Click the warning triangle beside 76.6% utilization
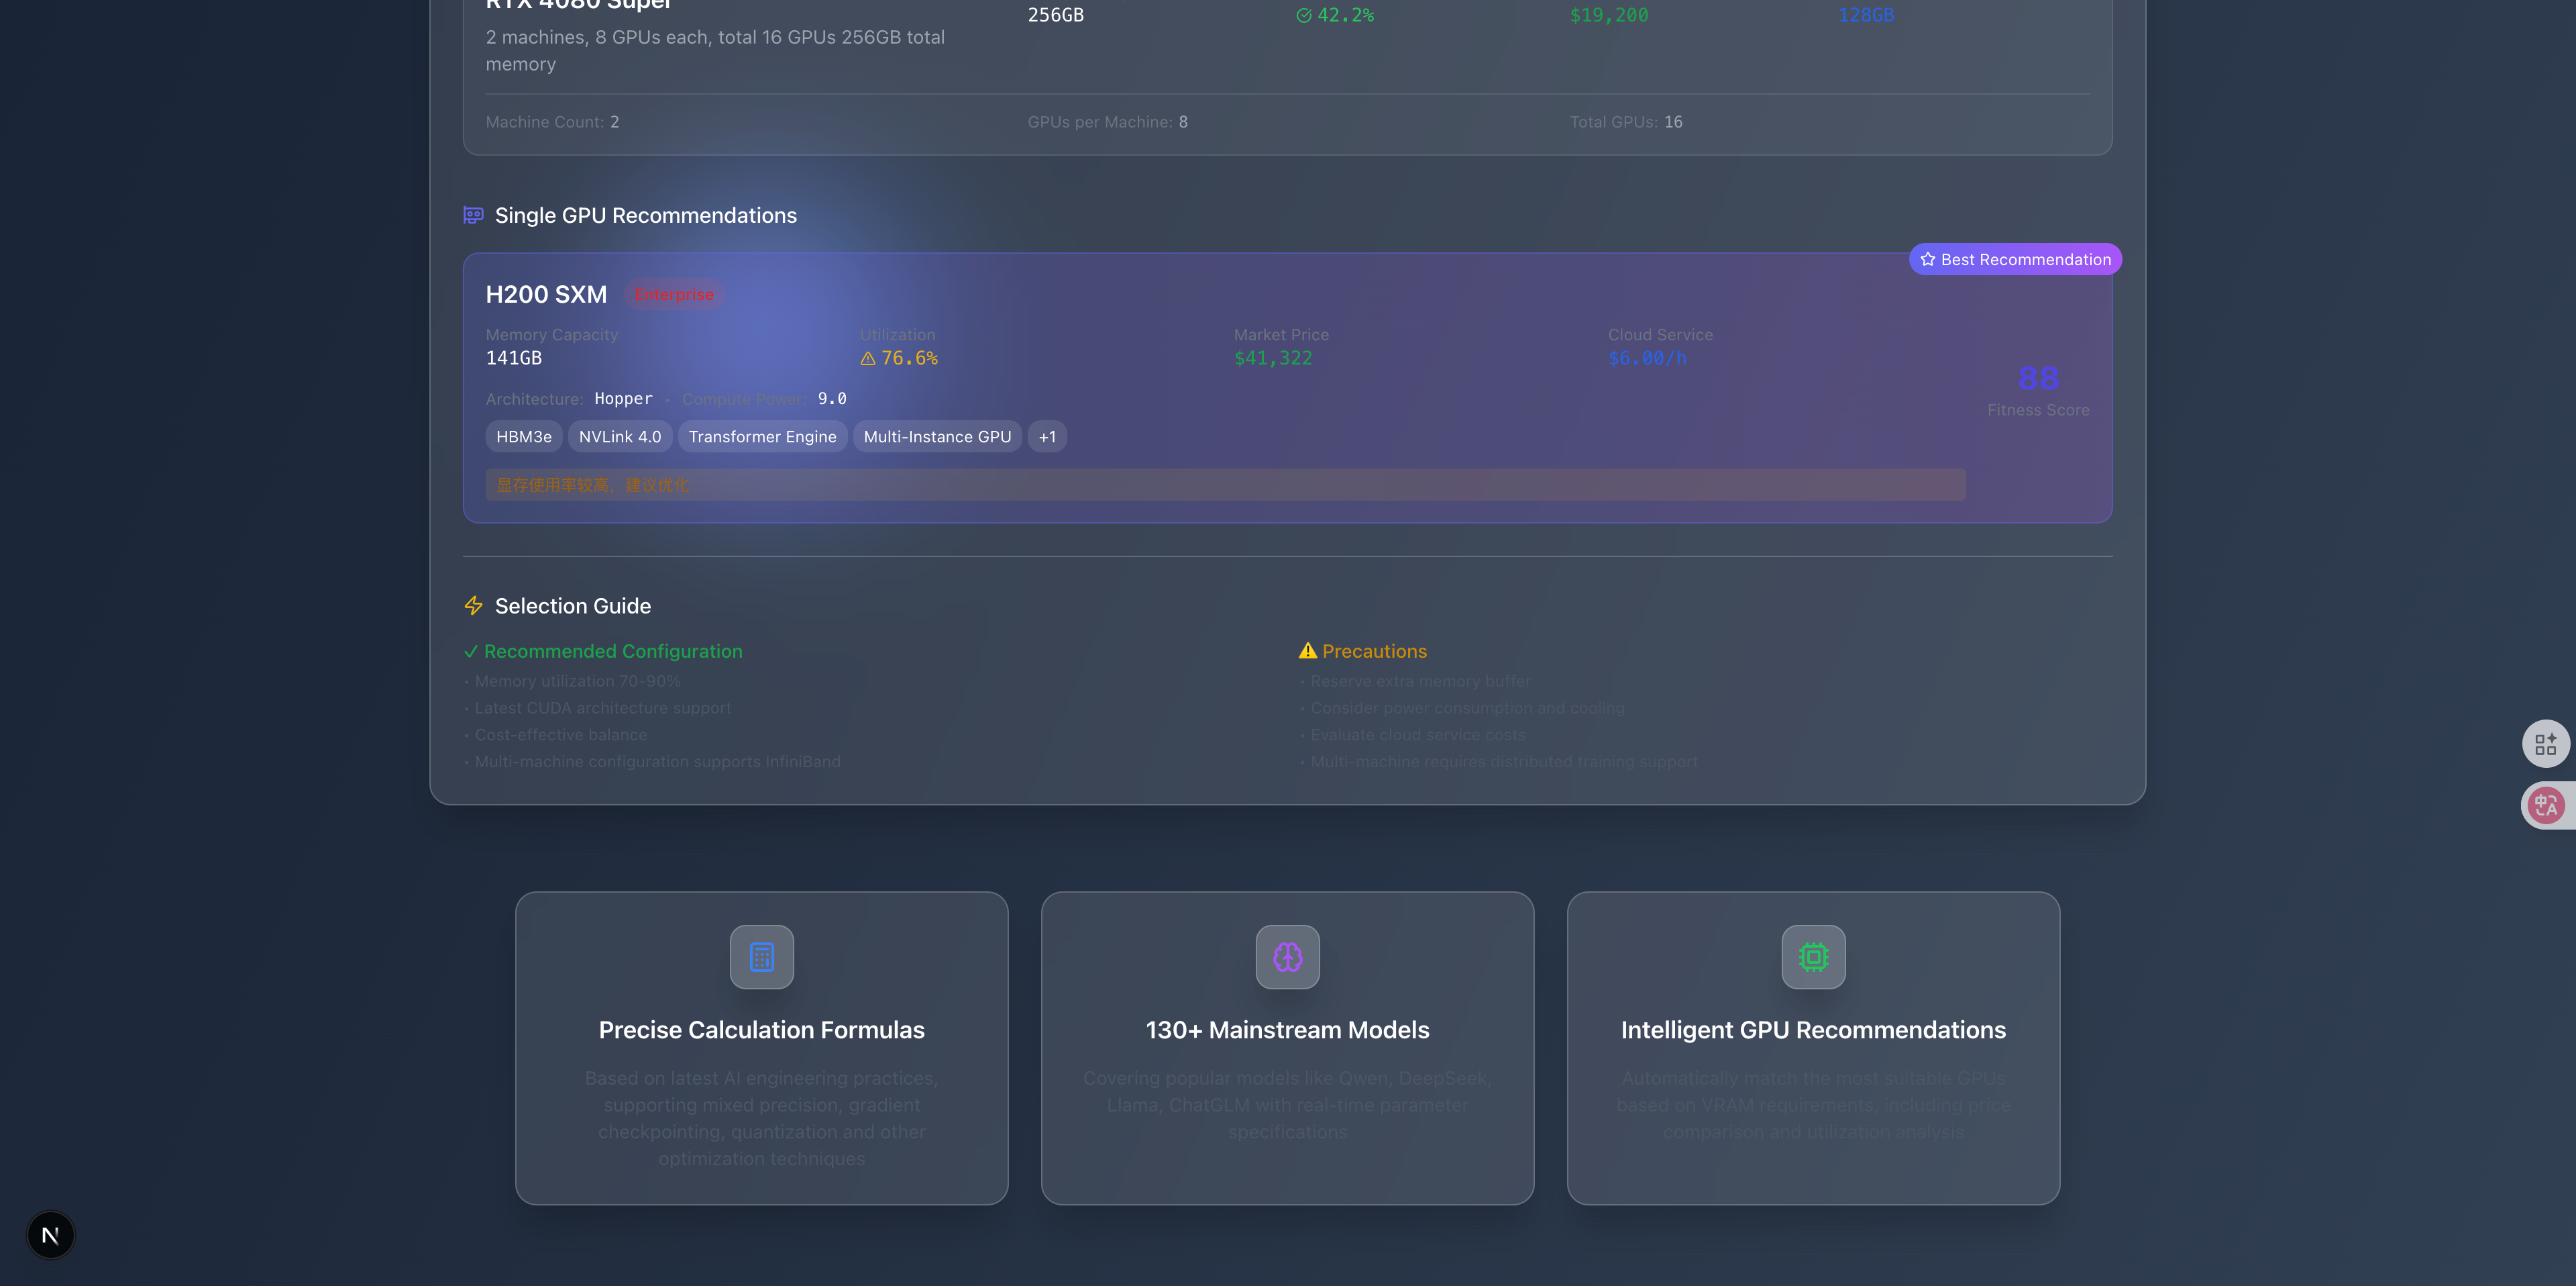The height and width of the screenshot is (1286, 2576). (x=867, y=358)
